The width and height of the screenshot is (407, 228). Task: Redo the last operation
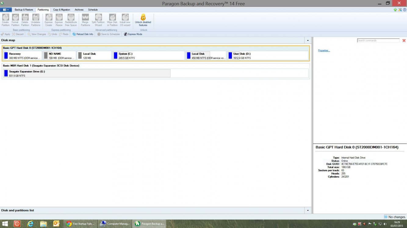click(x=63, y=34)
